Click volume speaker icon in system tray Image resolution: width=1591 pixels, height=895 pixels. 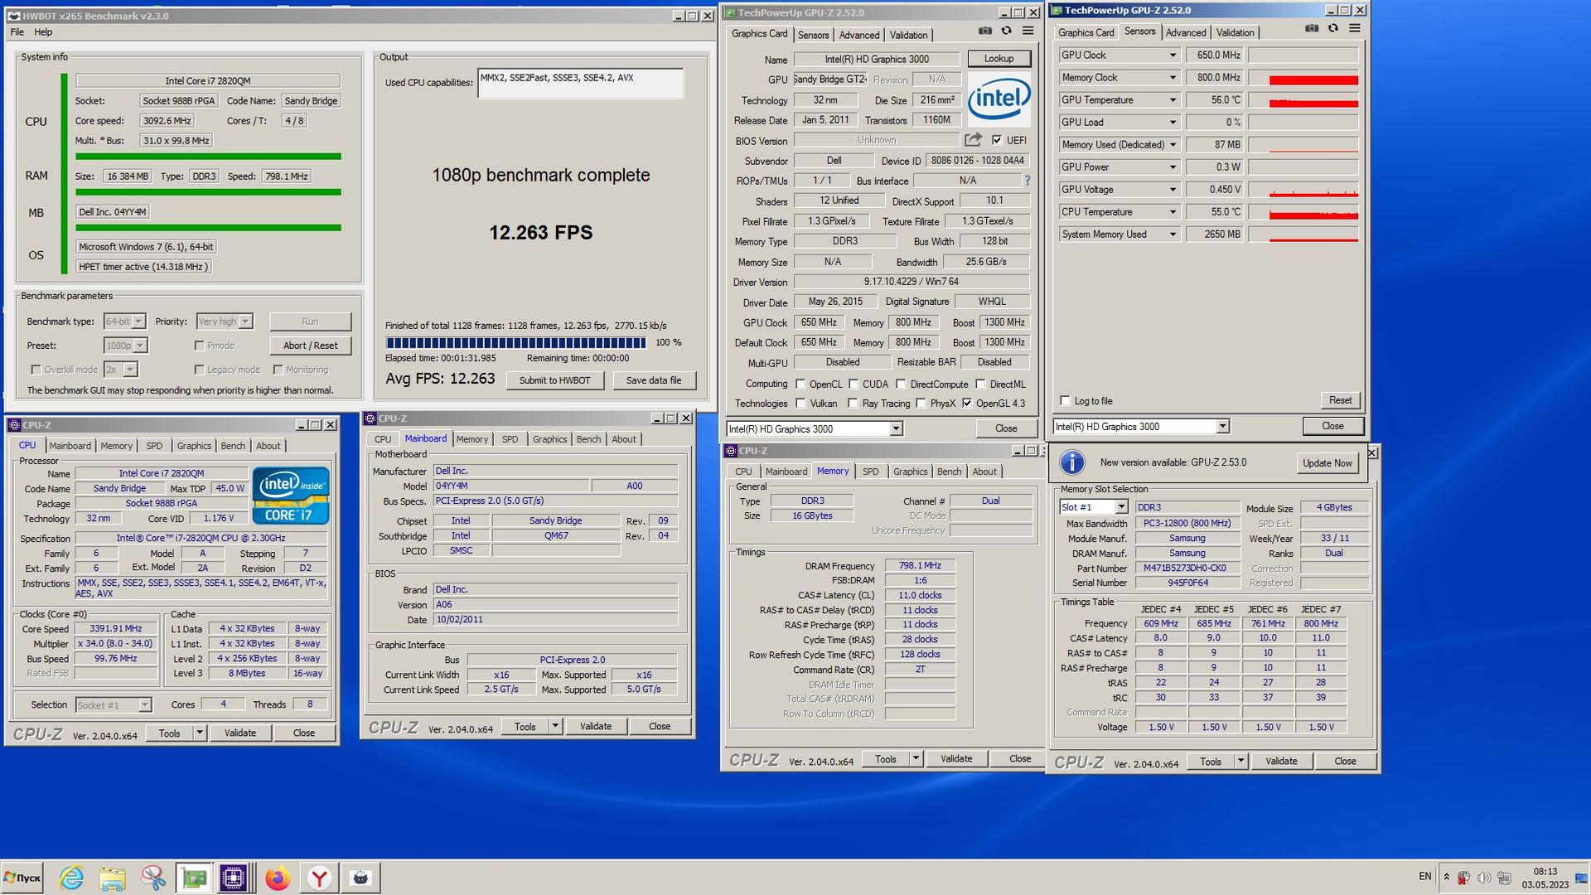[1484, 878]
